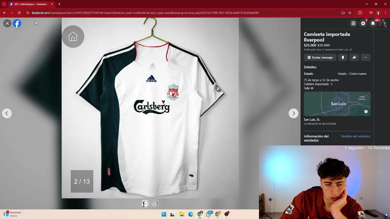This screenshot has width=390, height=219.
Task: Open the Humedad weather widget
Action: [12, 214]
